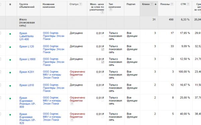Open ad group Epson L810
201x125 pixels.
[x=27, y=85]
